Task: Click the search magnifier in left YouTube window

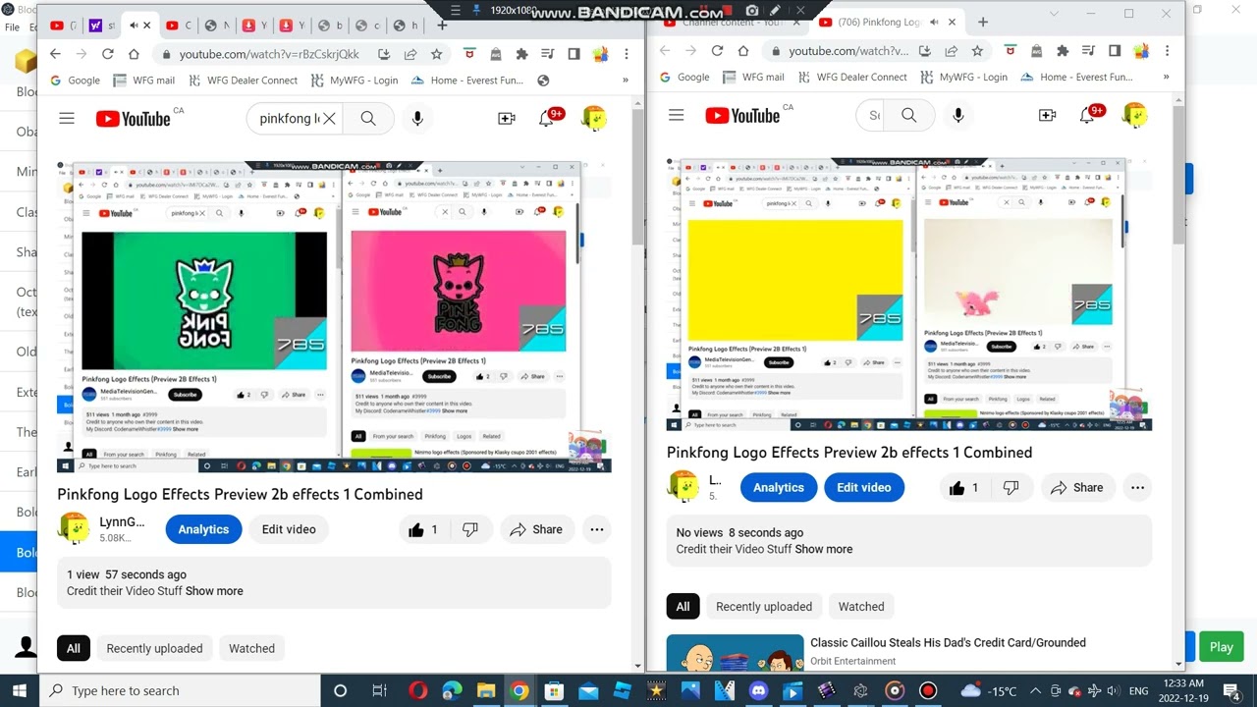Action: [368, 119]
